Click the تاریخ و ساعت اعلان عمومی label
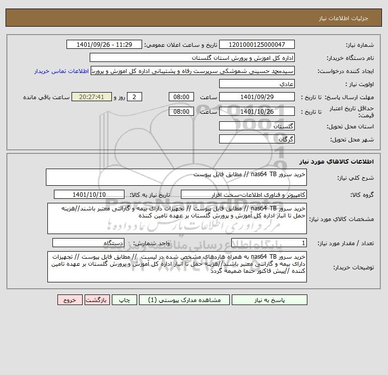 (x=180, y=45)
